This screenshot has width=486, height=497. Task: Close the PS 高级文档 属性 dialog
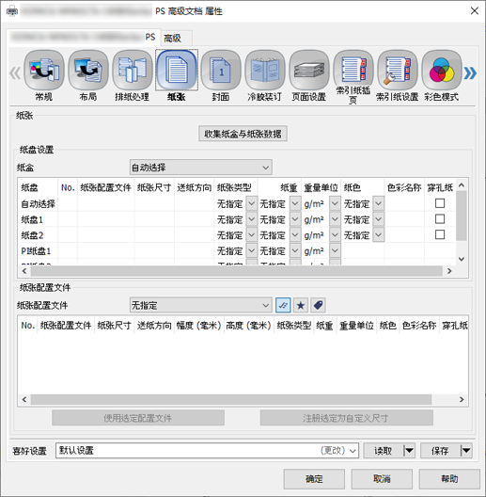[x=475, y=11]
